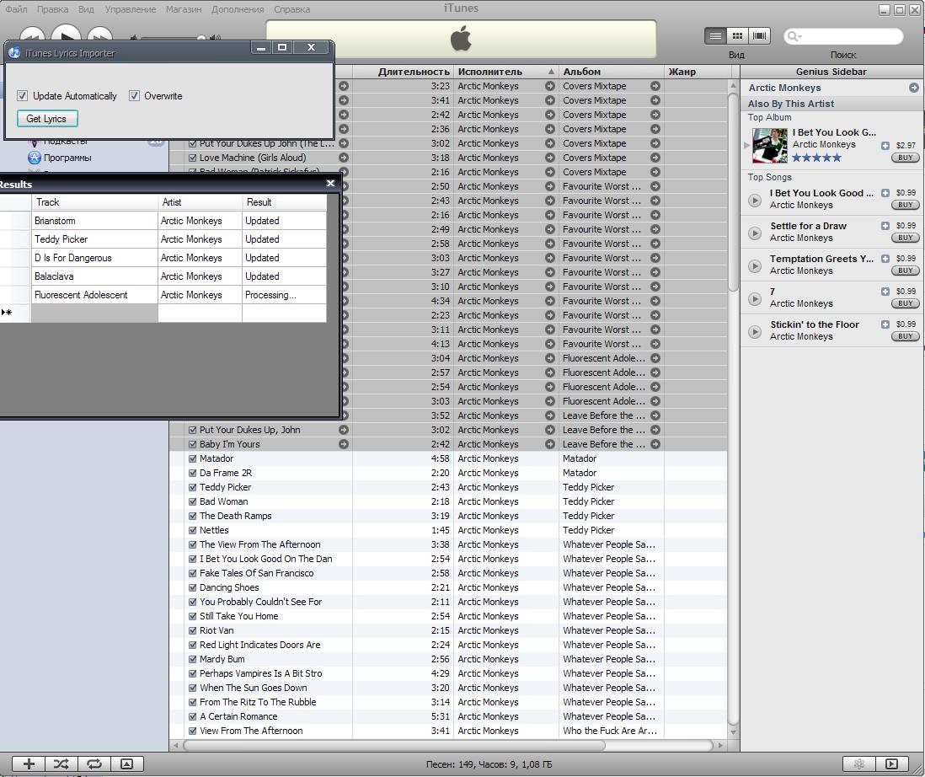Open the search magnifier dropdown
925x777 pixels.
point(794,36)
